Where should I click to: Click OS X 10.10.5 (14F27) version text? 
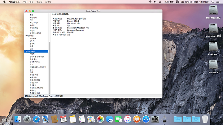(77, 19)
